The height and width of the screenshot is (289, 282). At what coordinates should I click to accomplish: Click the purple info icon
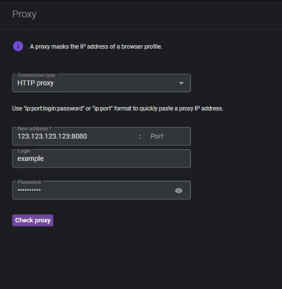[18, 46]
